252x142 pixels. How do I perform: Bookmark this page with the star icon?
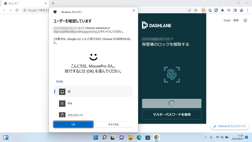[196, 10]
